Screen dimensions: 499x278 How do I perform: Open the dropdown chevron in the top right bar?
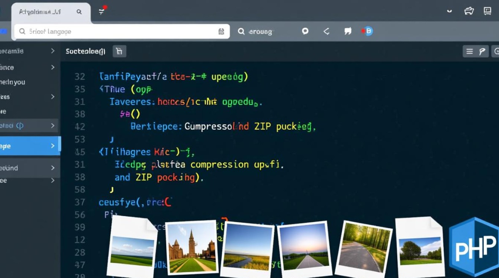[x=450, y=11]
